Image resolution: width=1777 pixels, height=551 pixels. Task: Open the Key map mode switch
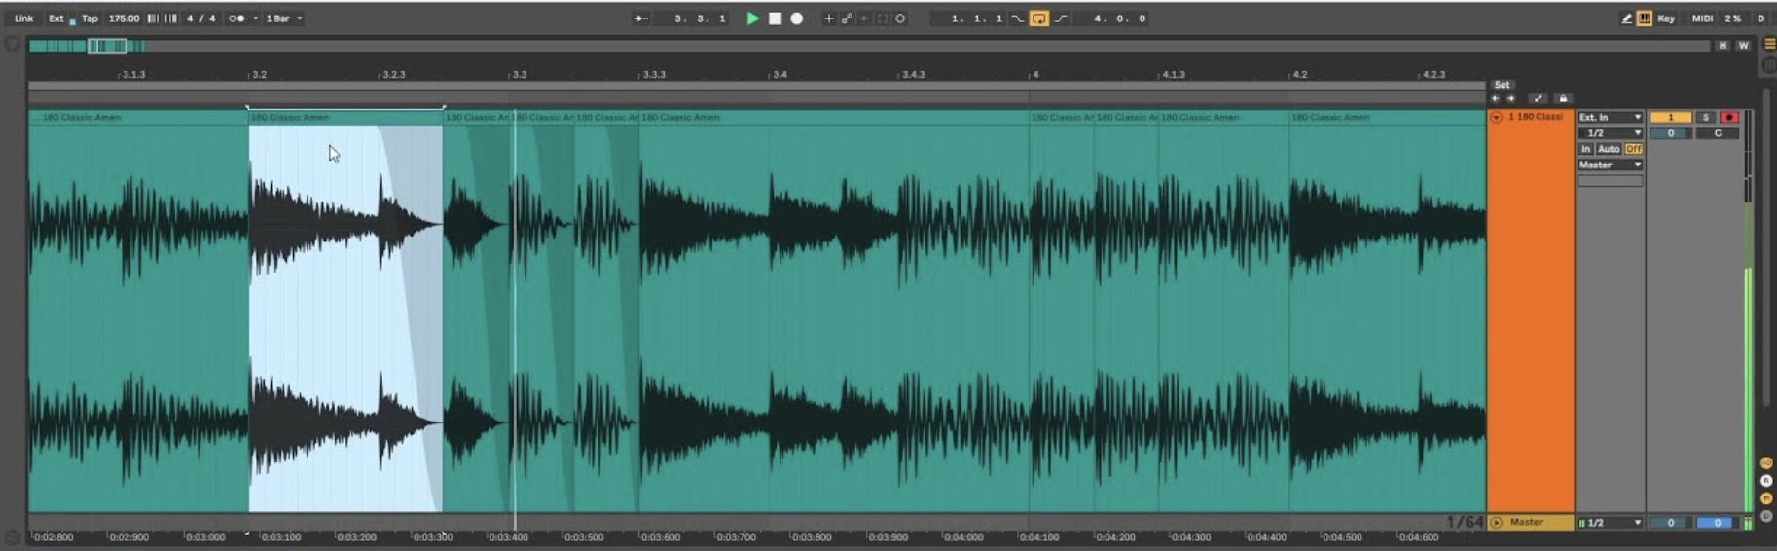[x=1666, y=18]
